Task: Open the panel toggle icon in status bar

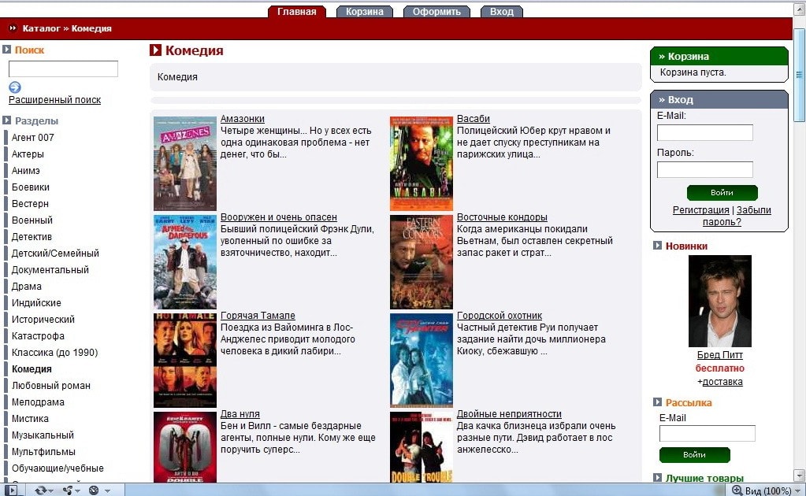Action: coord(11,490)
